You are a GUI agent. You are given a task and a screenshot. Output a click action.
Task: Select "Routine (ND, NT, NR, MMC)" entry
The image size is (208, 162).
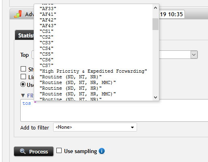point(78,82)
